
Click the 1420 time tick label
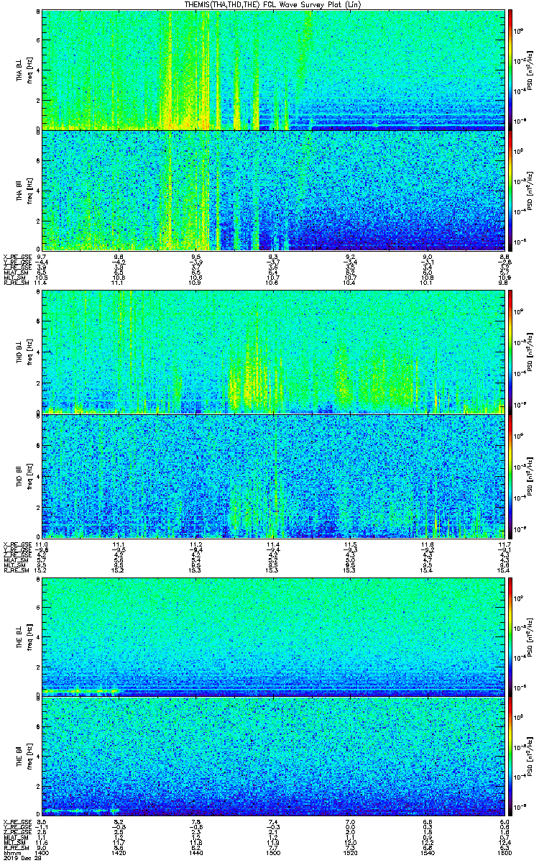[119, 854]
